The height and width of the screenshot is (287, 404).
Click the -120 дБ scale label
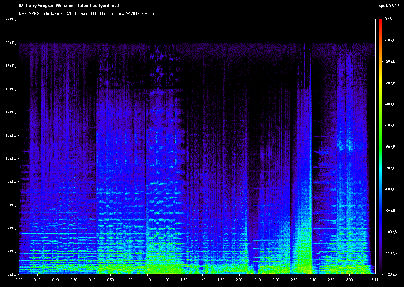tap(390, 274)
